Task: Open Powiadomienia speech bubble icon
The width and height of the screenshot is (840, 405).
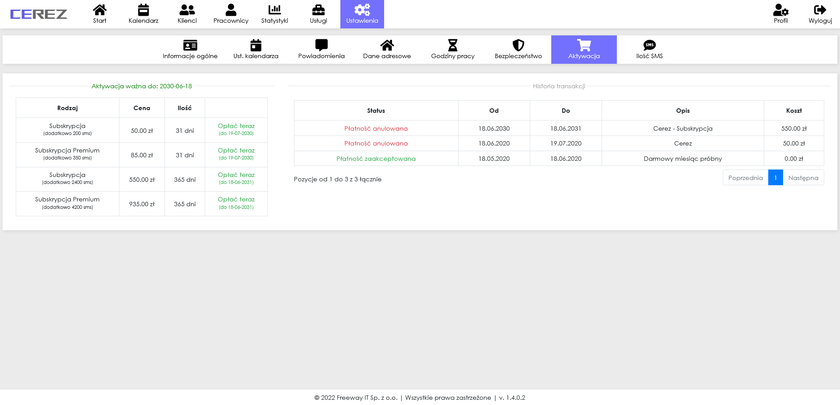Action: pos(321,45)
